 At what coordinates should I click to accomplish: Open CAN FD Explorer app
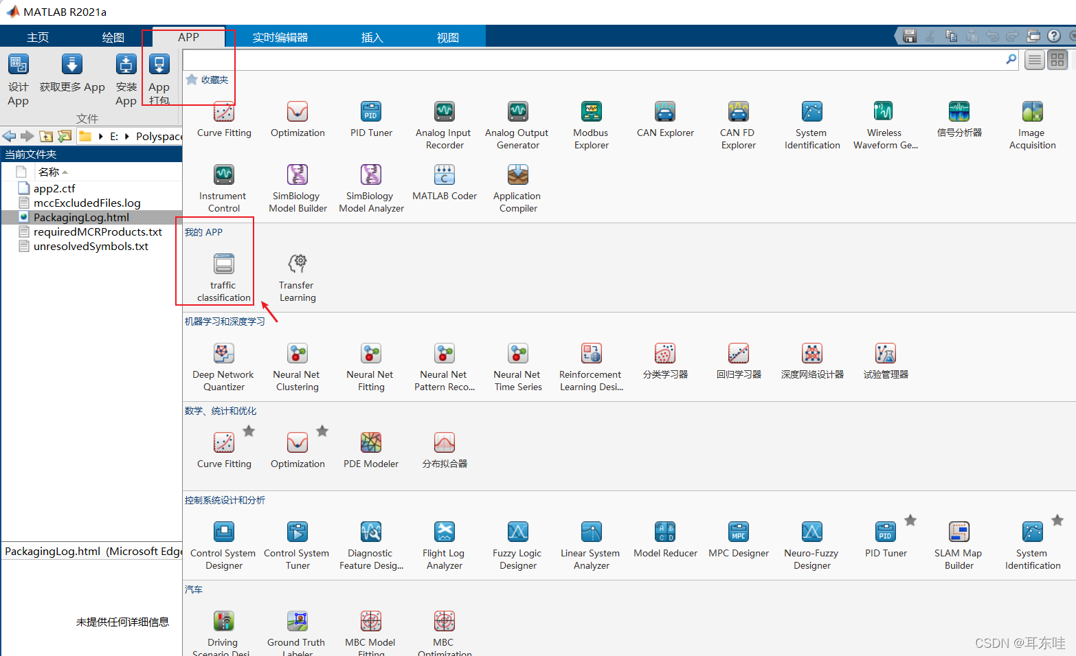coord(738,126)
